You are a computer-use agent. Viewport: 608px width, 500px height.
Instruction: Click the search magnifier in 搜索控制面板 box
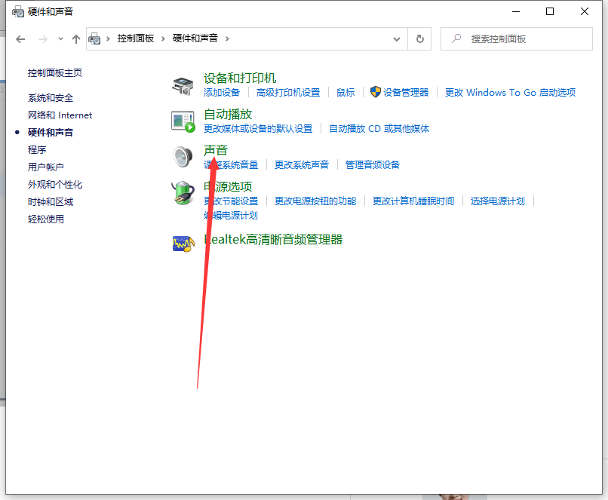pos(455,38)
